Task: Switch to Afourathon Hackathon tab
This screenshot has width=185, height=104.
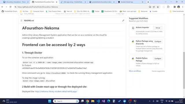Action: (x=16, y=2)
